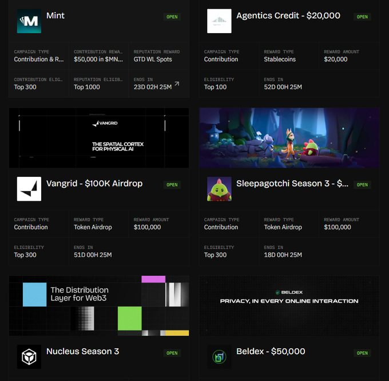Click the OPEN badge on Beldex card
This screenshot has width=389, height=381.
click(362, 353)
